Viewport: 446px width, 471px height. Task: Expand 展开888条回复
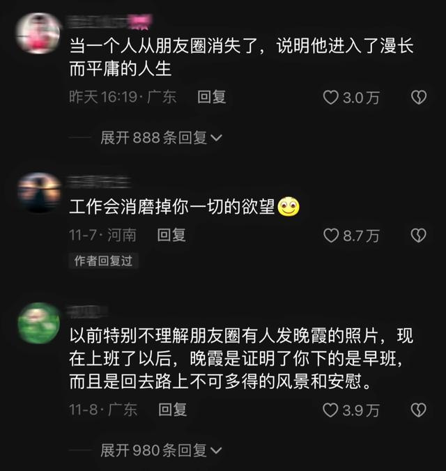coord(161,137)
